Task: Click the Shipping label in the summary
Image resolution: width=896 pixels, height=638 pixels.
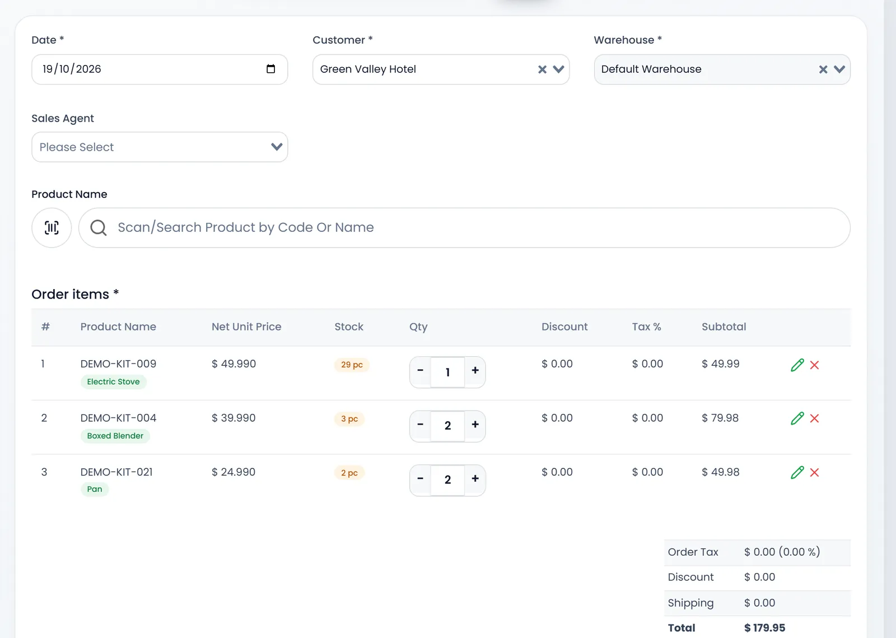Action: [x=690, y=603]
